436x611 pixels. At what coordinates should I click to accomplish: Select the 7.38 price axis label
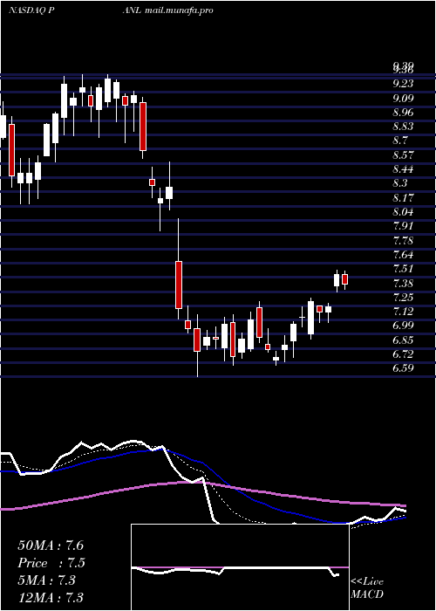403,284
